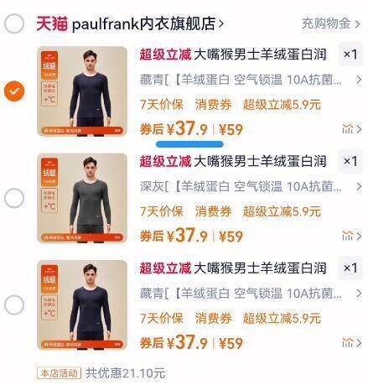Open the 充购物金 link
The width and height of the screenshot is (368, 385).
coord(331,23)
